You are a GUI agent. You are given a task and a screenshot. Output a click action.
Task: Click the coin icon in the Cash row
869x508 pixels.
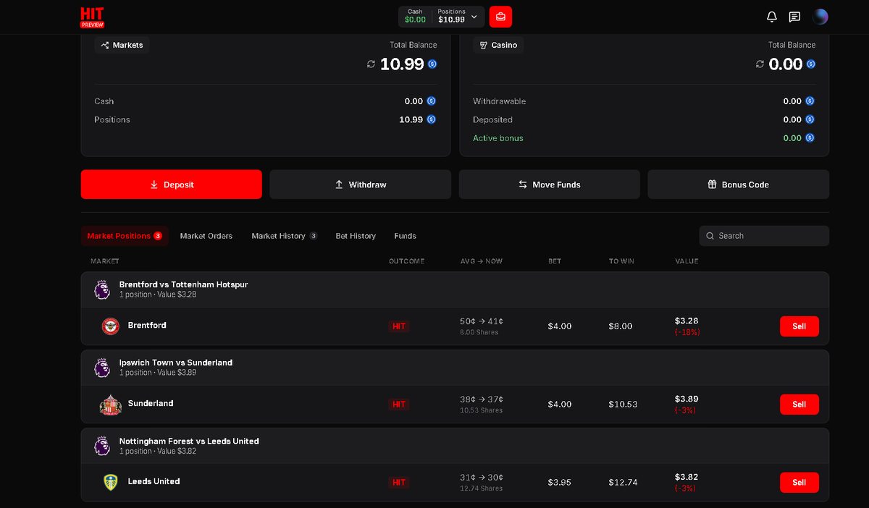click(x=432, y=101)
